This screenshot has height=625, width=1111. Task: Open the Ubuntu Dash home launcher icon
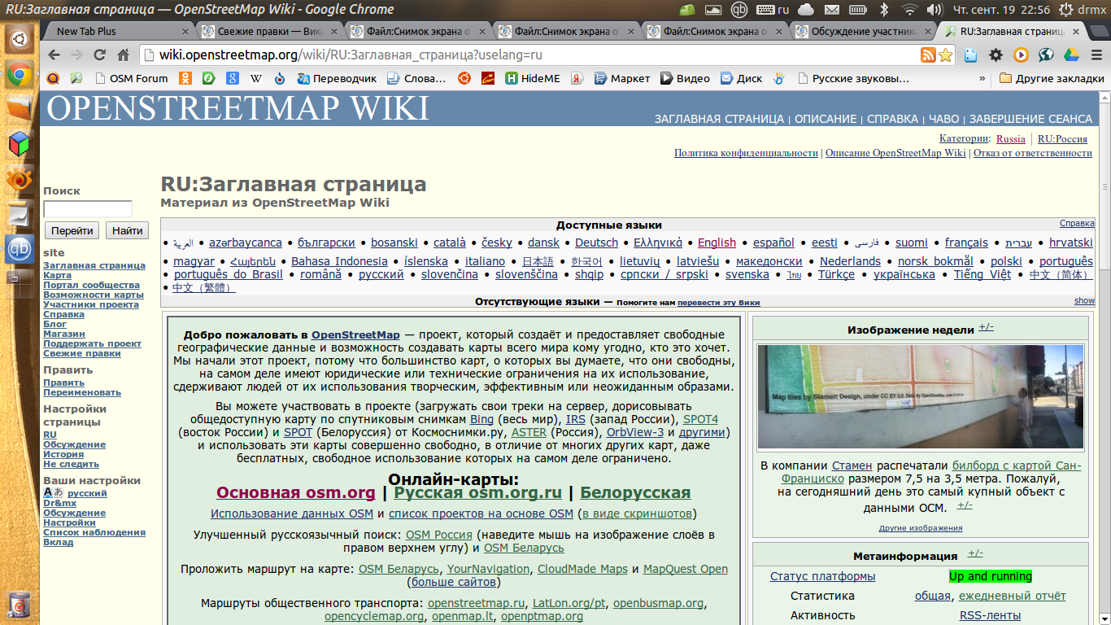pos(20,39)
